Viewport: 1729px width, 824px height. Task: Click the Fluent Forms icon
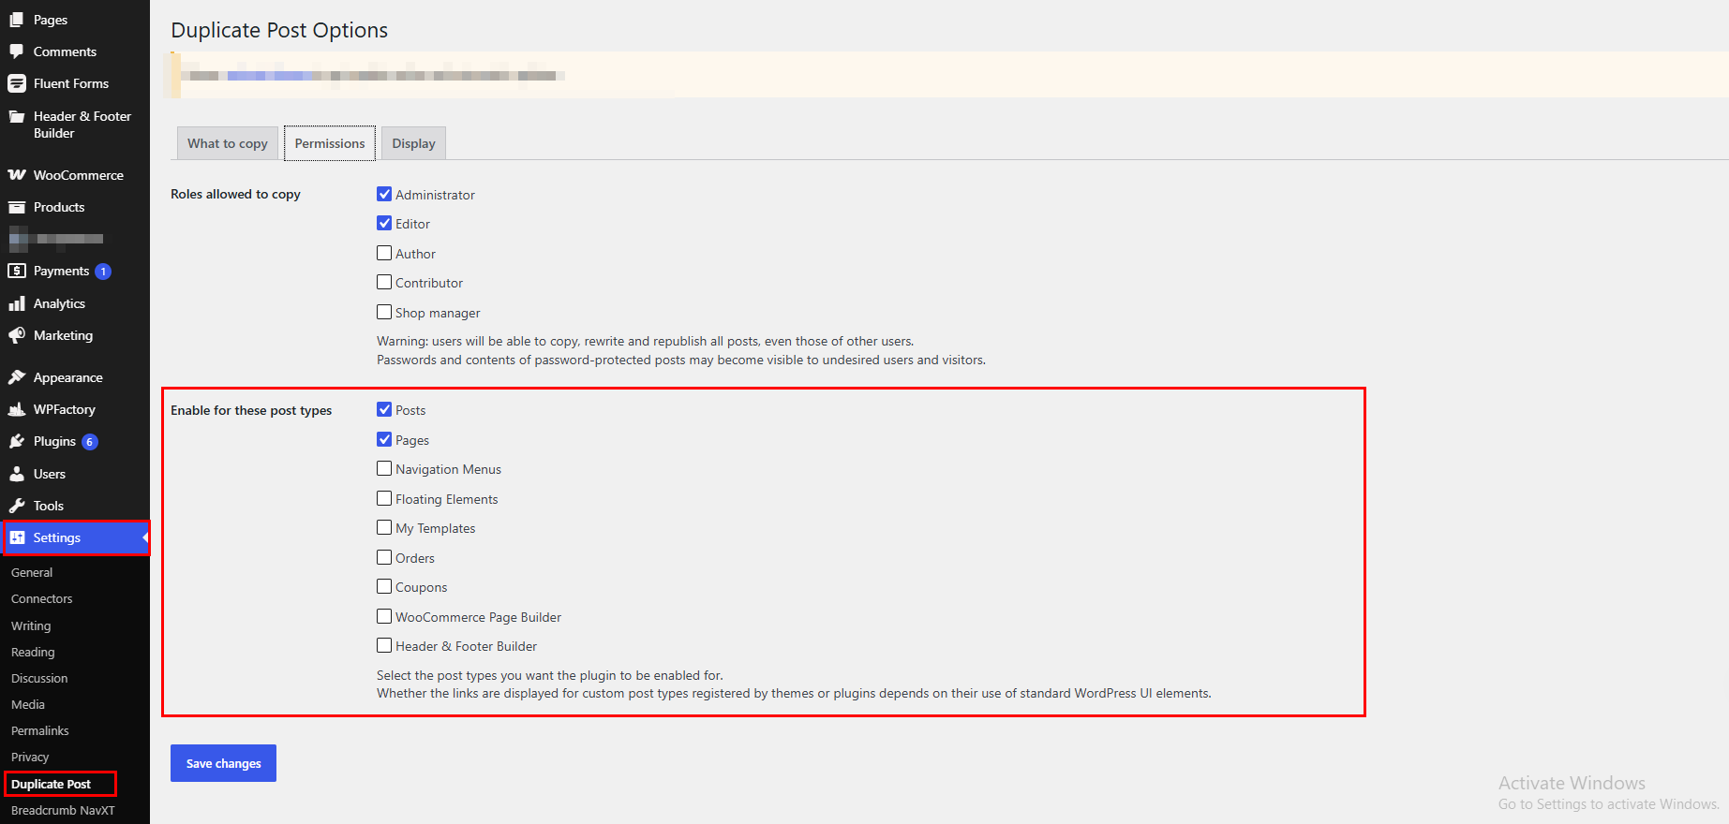click(17, 83)
